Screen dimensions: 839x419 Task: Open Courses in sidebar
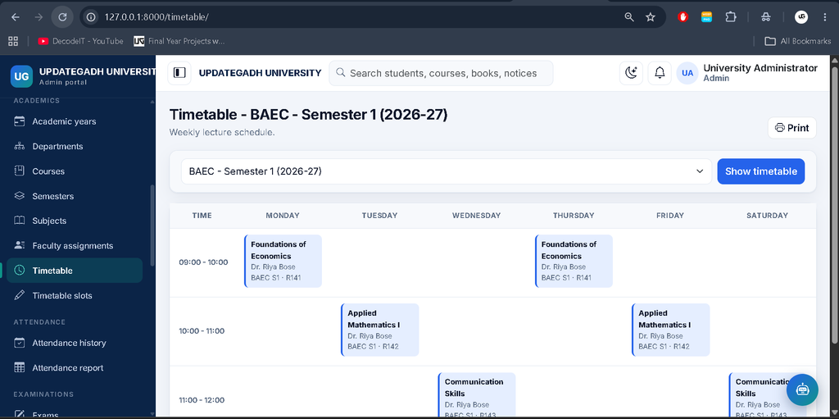(x=75, y=171)
